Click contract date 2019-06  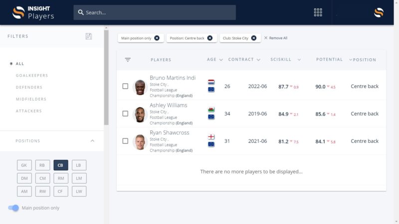tap(257, 114)
